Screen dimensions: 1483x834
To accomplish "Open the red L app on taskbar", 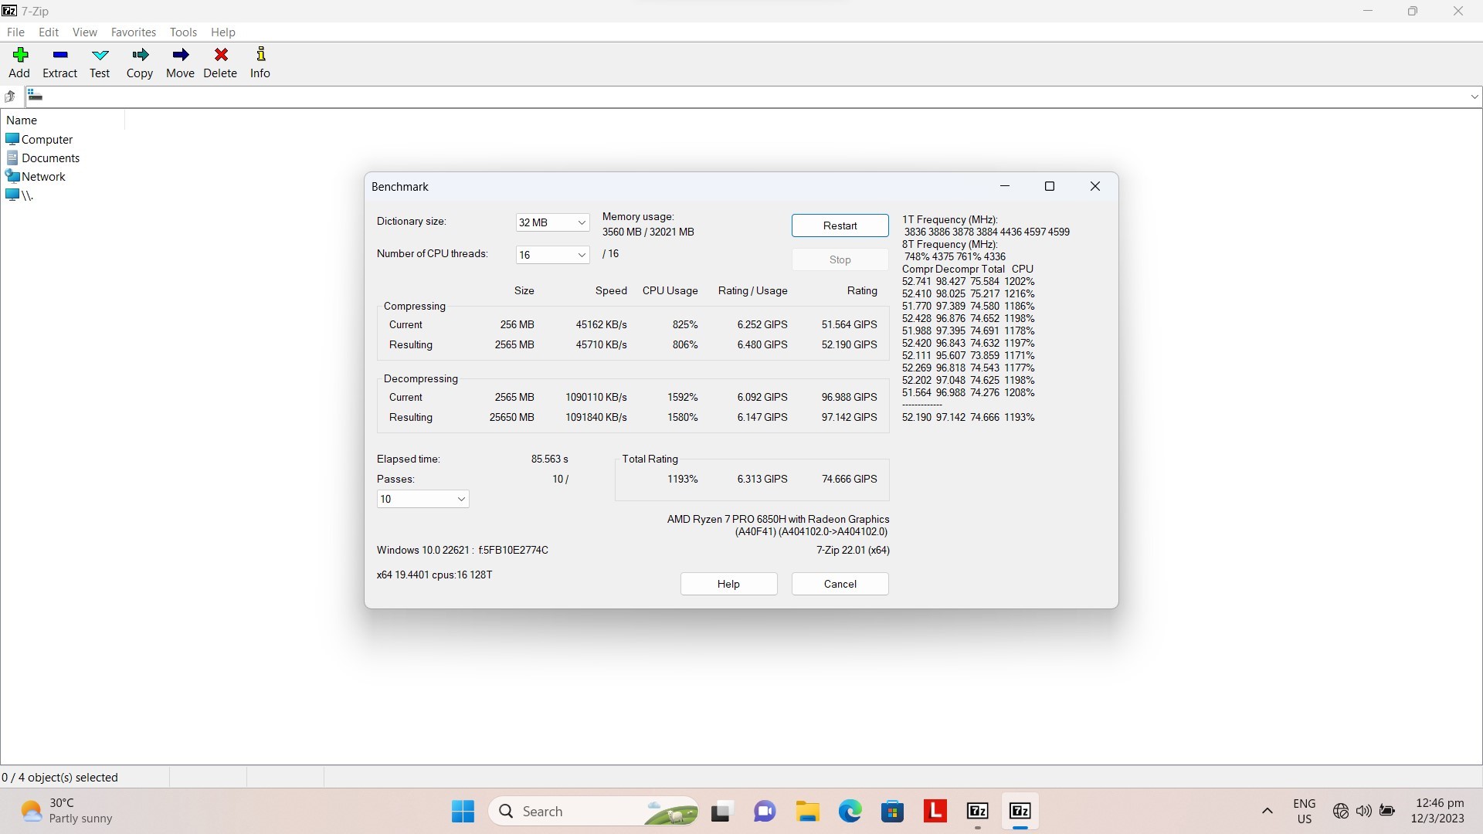I will tap(935, 811).
